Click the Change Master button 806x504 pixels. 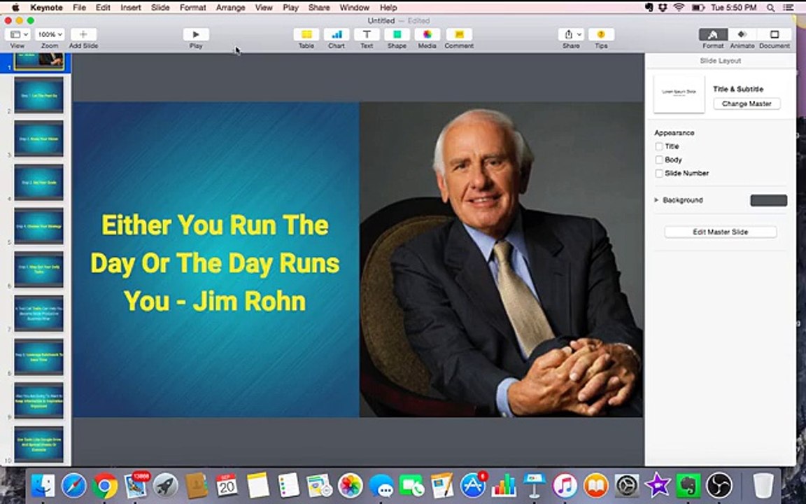[x=747, y=104]
